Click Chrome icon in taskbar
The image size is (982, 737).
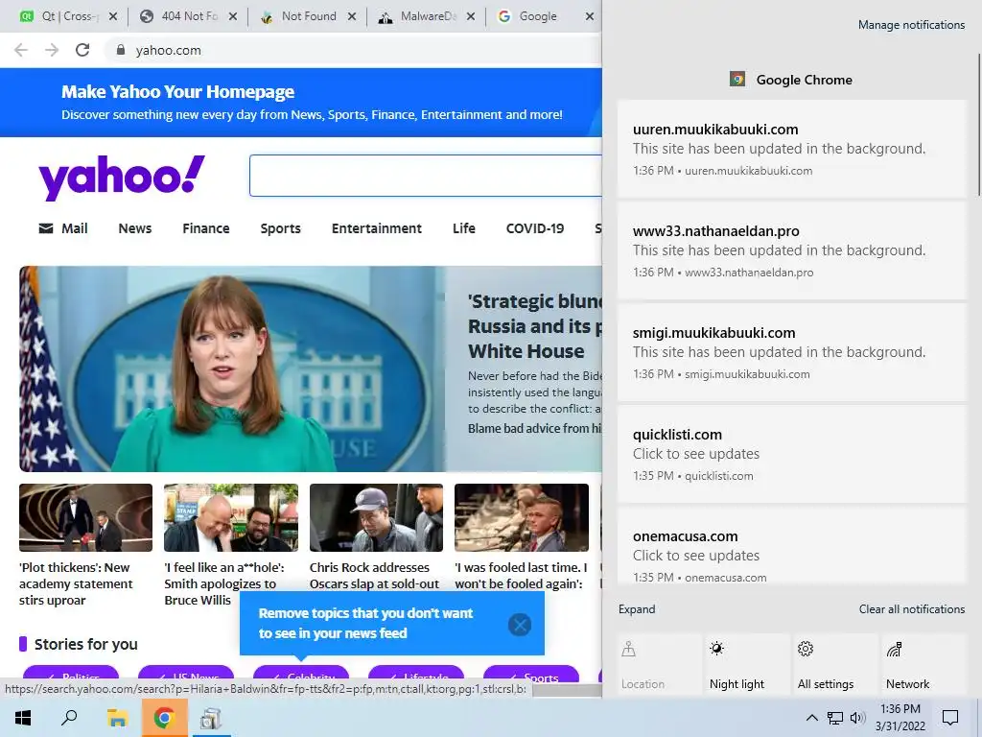coord(164,718)
